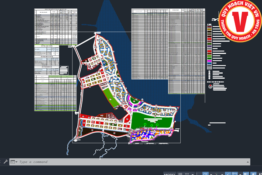Click the red Quy Hoach Viet VN logo
Viewport: 262px width, 175px height.
pyautogui.click(x=240, y=23)
